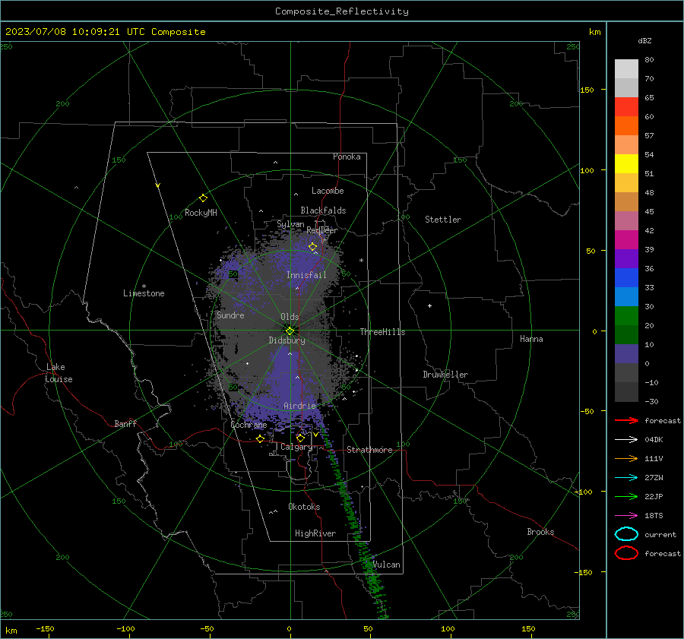Click the ThreeHills label
684x639 pixels.
[x=382, y=332]
